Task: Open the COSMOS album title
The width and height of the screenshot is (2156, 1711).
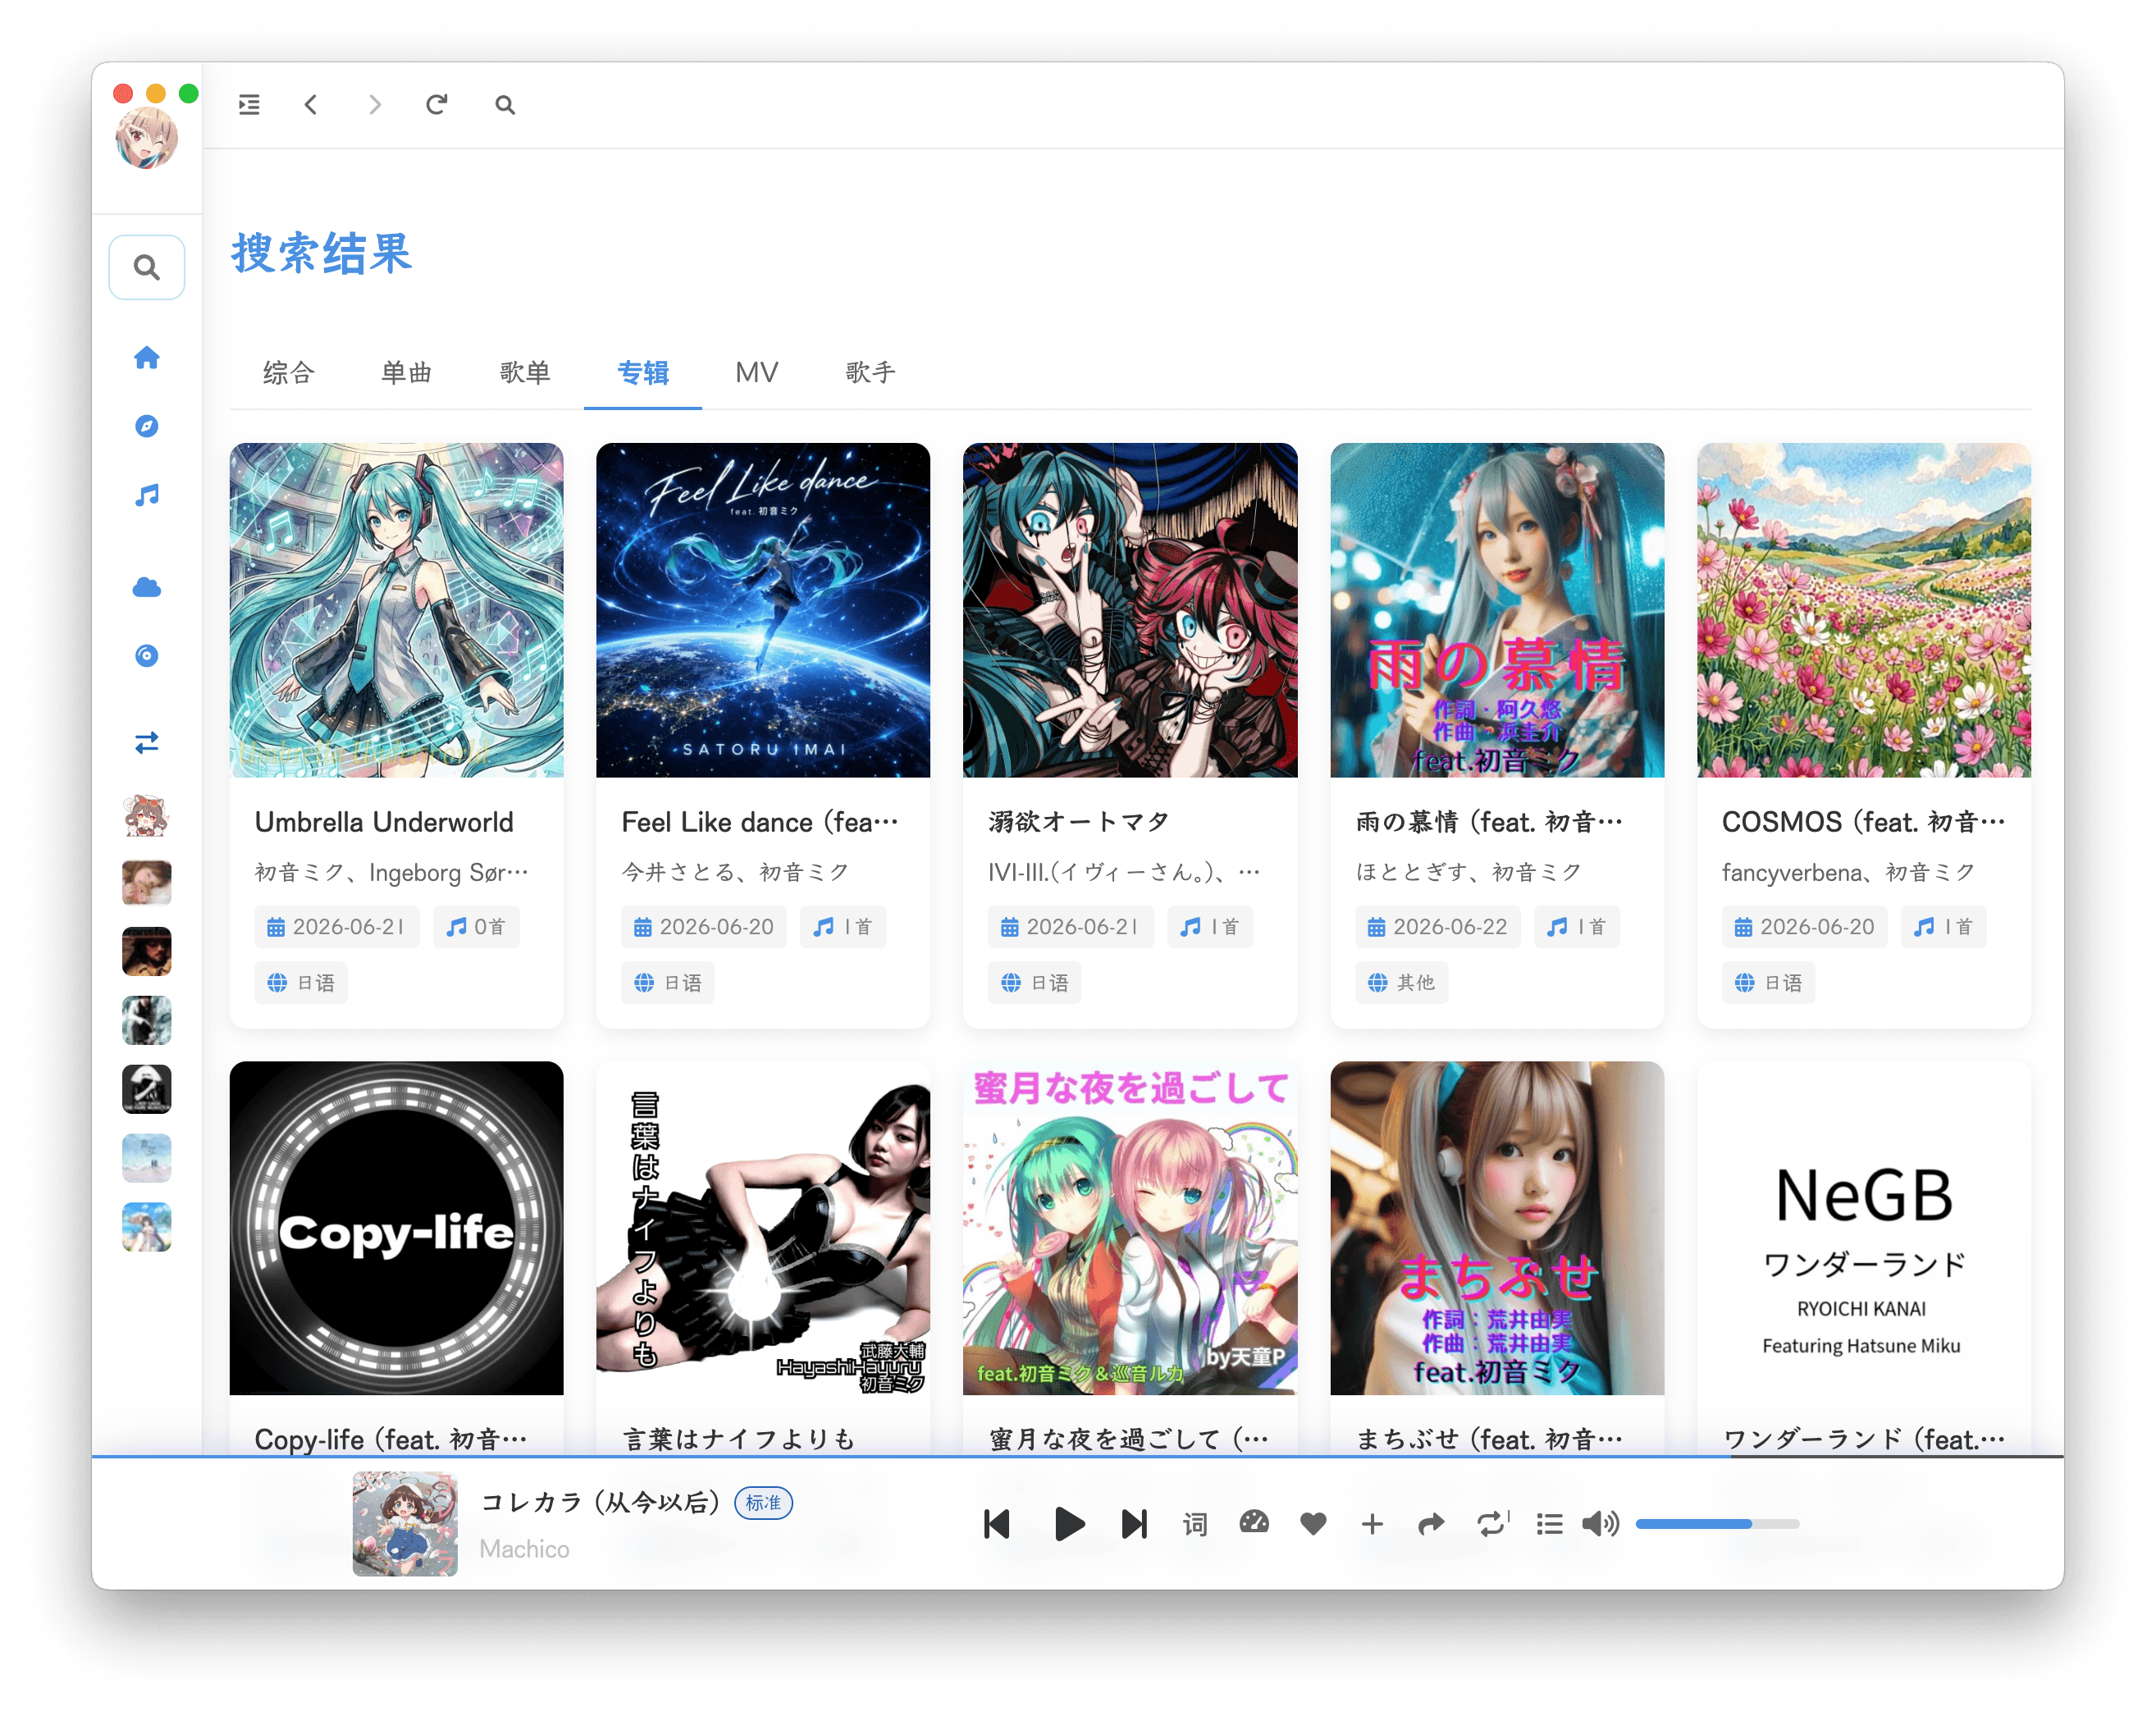Action: tap(1863, 822)
